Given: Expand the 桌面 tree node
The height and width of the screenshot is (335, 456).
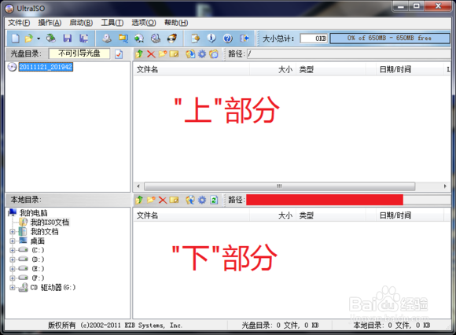Looking at the screenshot, I should pyautogui.click(x=13, y=241).
